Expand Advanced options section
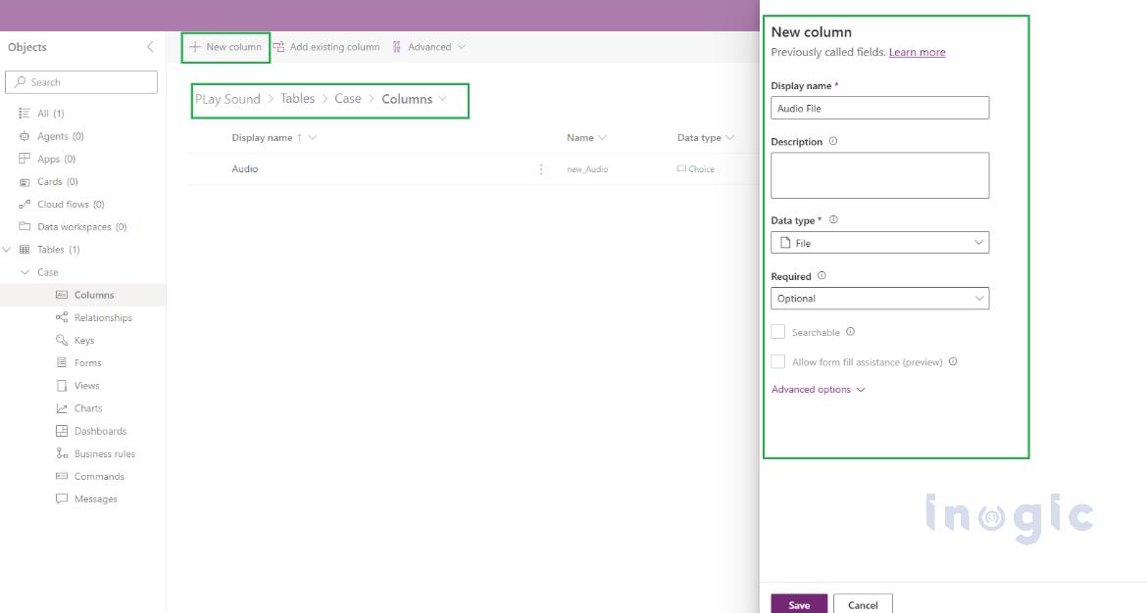The height and width of the screenshot is (613, 1147). coord(818,390)
